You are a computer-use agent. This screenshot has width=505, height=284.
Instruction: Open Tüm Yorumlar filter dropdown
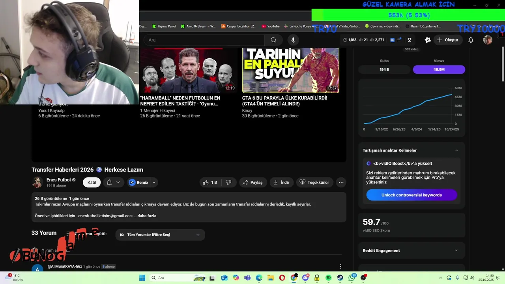tap(160, 235)
